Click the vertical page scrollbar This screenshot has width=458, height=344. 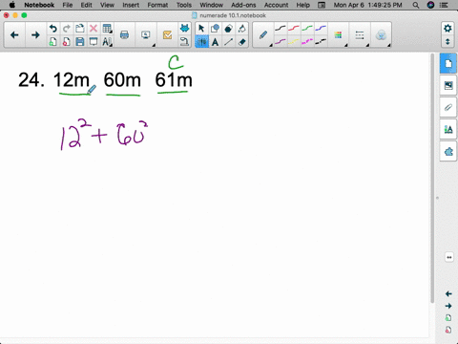(432, 179)
